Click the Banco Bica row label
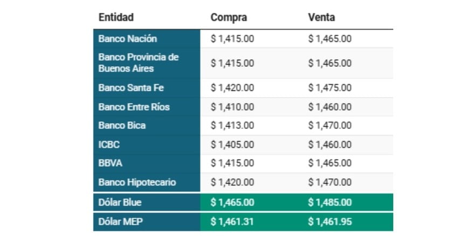Viewport: 469px width, 236px height. [x=122, y=126]
